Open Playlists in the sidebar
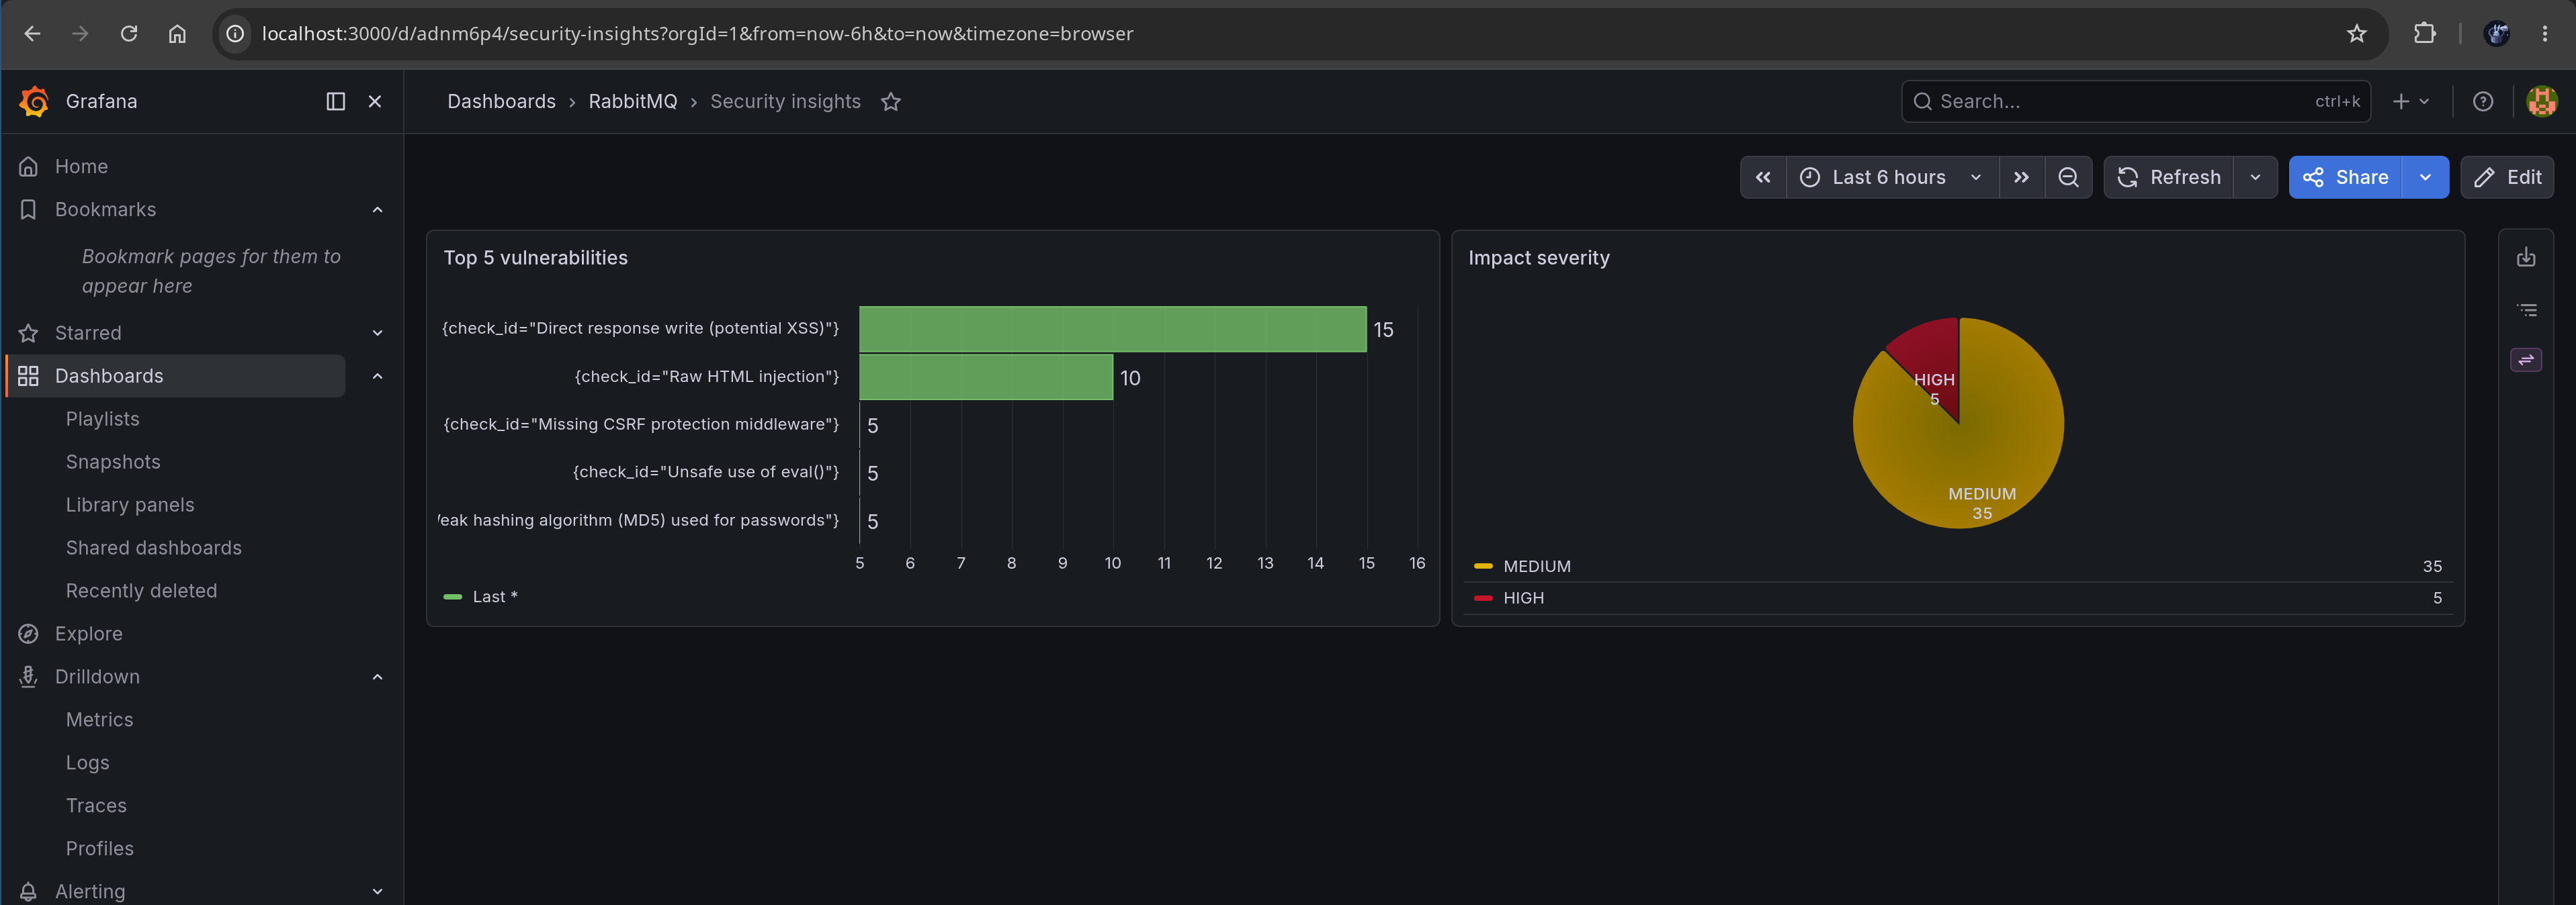Viewport: 2576px width, 905px height. tap(102, 418)
